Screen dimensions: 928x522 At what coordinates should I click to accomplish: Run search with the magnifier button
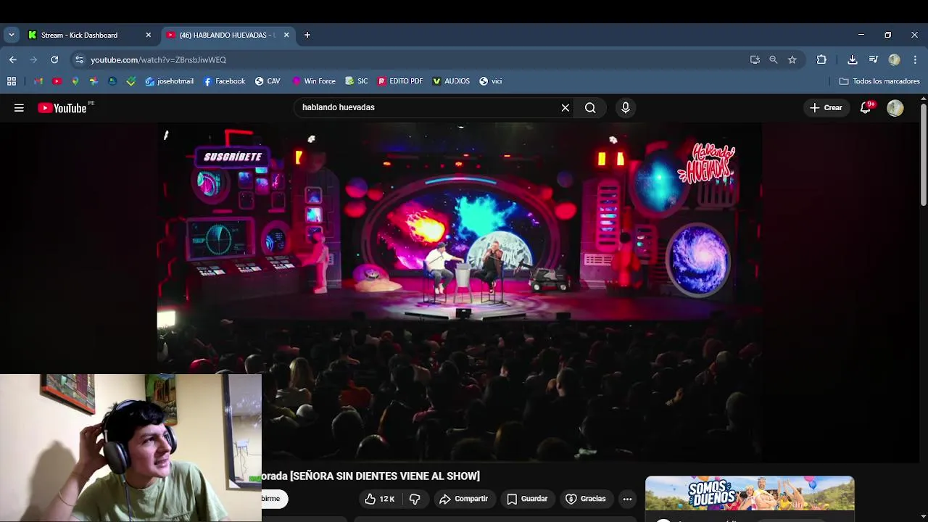[x=590, y=108]
